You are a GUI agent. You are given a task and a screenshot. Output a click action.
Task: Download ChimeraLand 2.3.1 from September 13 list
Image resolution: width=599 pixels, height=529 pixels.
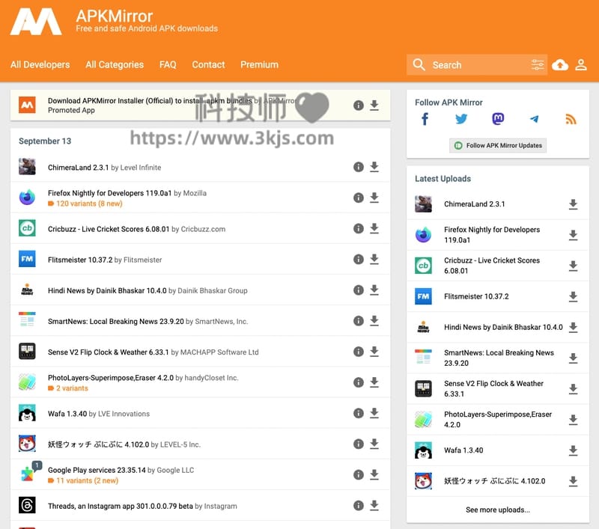click(374, 167)
